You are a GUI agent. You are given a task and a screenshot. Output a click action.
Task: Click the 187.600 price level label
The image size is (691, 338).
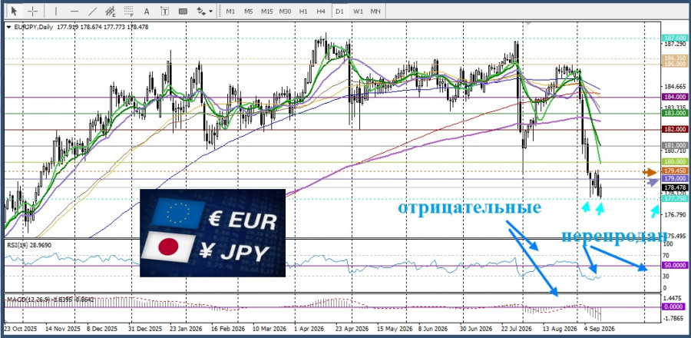tap(675, 38)
